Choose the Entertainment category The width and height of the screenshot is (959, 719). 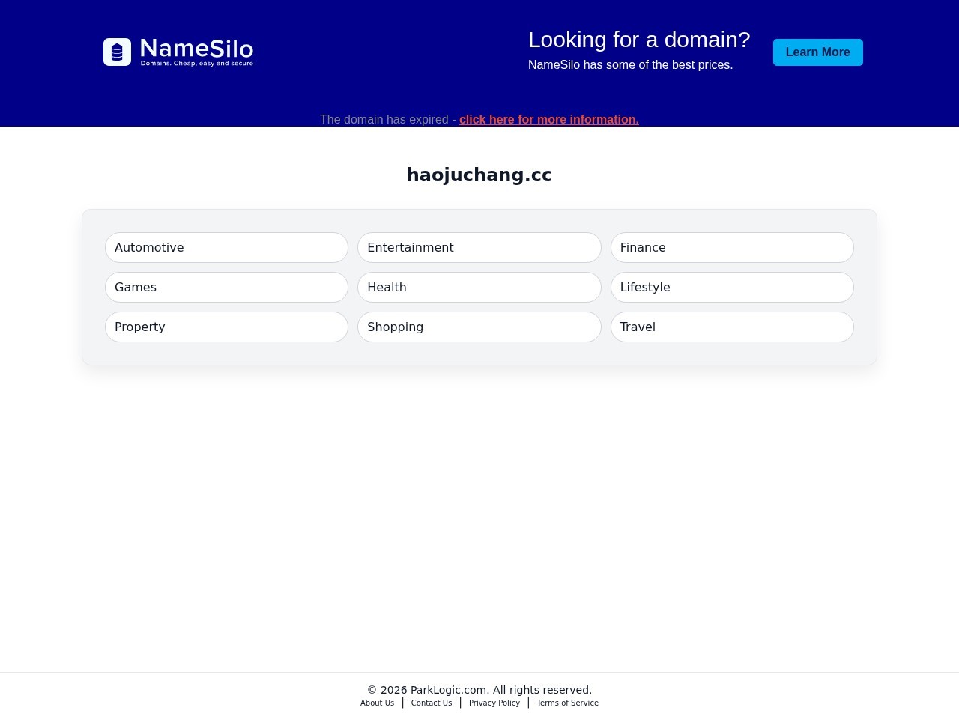479,248
